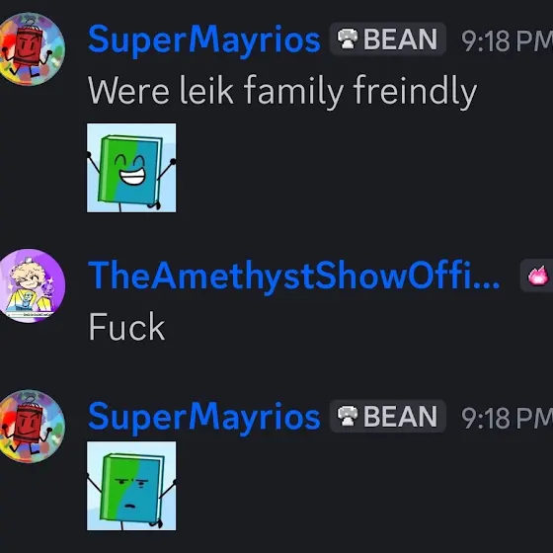Click the lower BEAN server tag
553x553 pixels.
[387, 416]
